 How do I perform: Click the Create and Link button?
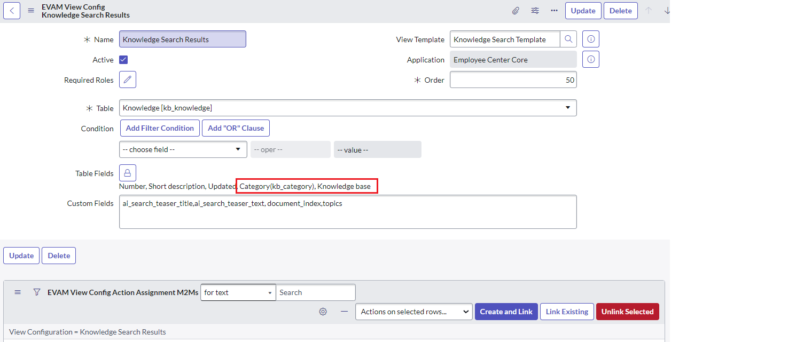[x=506, y=311]
